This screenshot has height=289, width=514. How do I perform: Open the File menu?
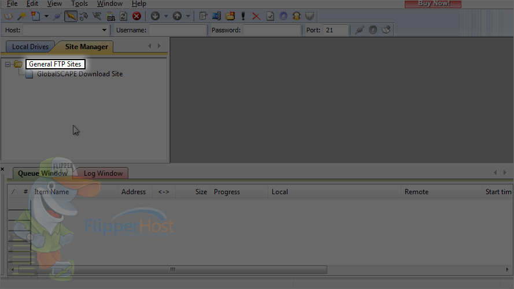12,3
